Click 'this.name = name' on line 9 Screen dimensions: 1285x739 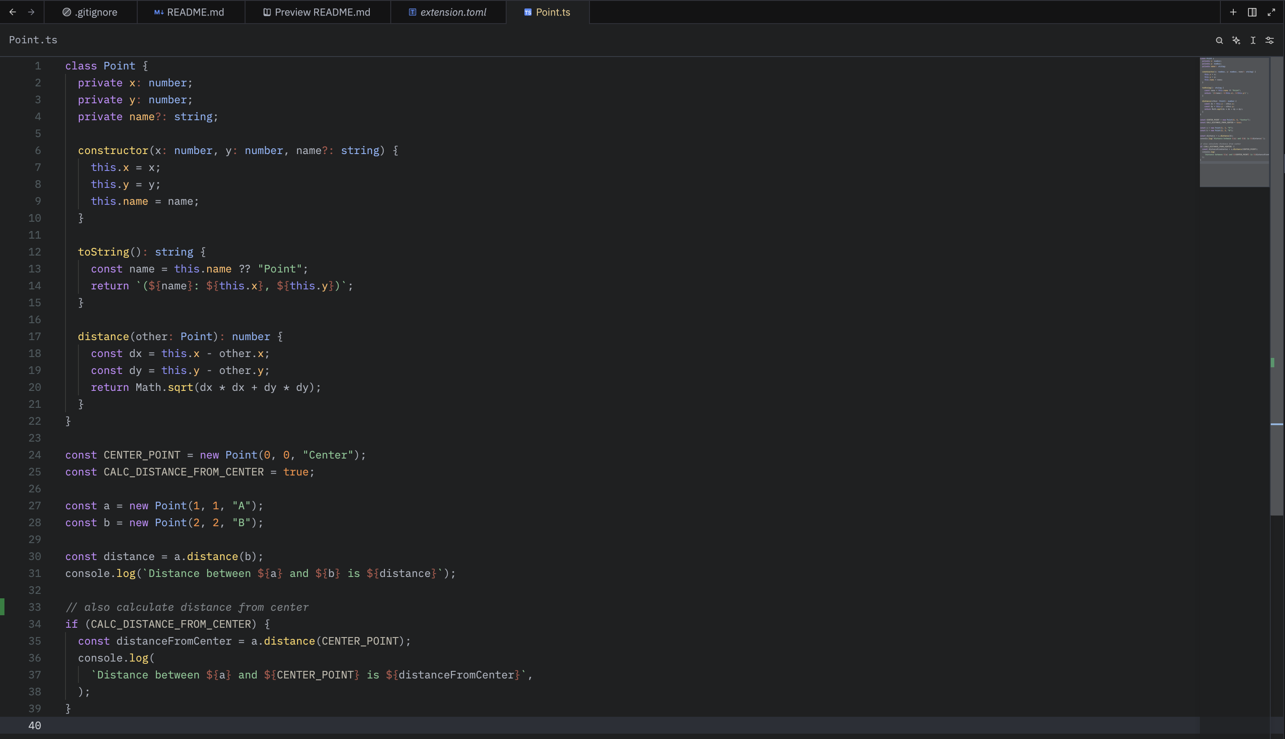coord(142,202)
